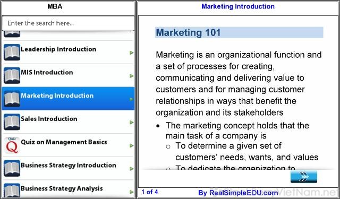
Task: Select the Marketing Introduction book icon
Action: click(x=12, y=99)
